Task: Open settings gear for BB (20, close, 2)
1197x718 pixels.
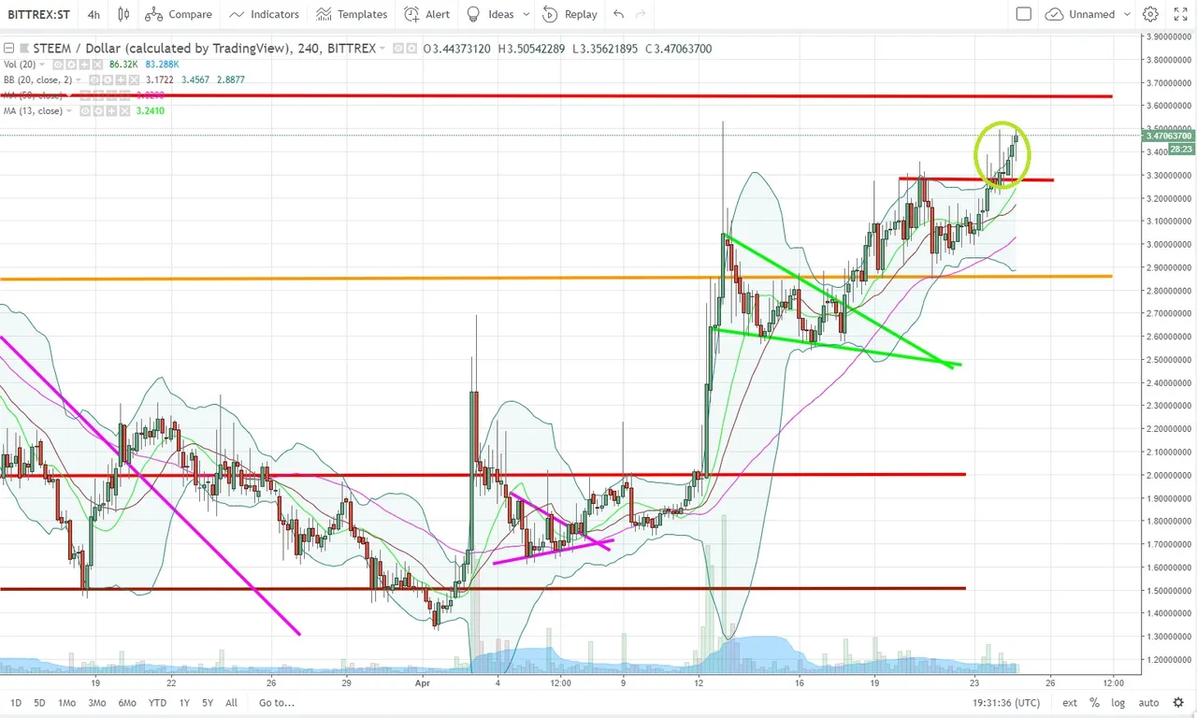Action: [108, 79]
